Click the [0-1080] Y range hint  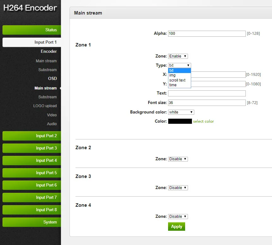[x=253, y=84]
